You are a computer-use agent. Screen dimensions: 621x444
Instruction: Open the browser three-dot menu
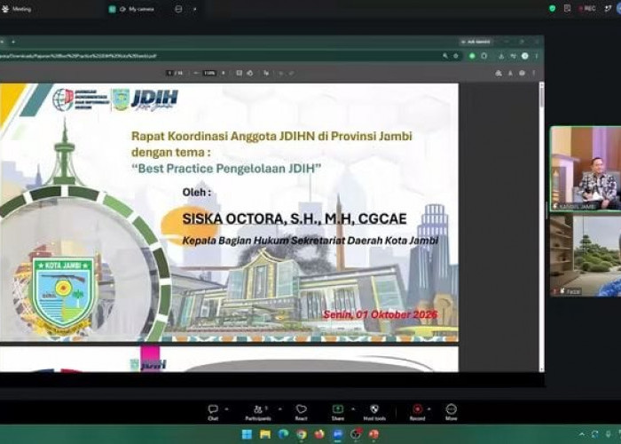point(537,56)
